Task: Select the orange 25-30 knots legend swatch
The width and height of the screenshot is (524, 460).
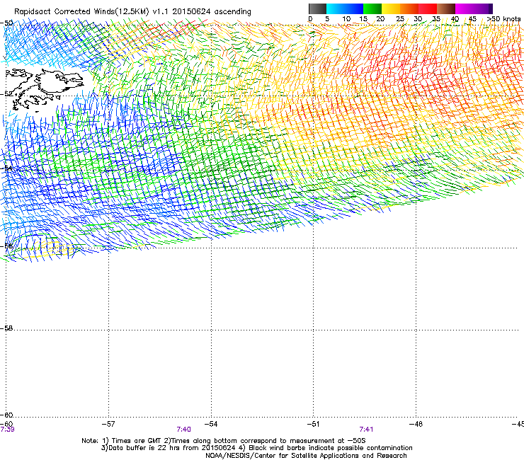Action: pos(409,8)
